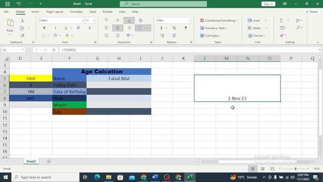Toggle bottom vertical alignment
323x182 pixels.
point(129,20)
